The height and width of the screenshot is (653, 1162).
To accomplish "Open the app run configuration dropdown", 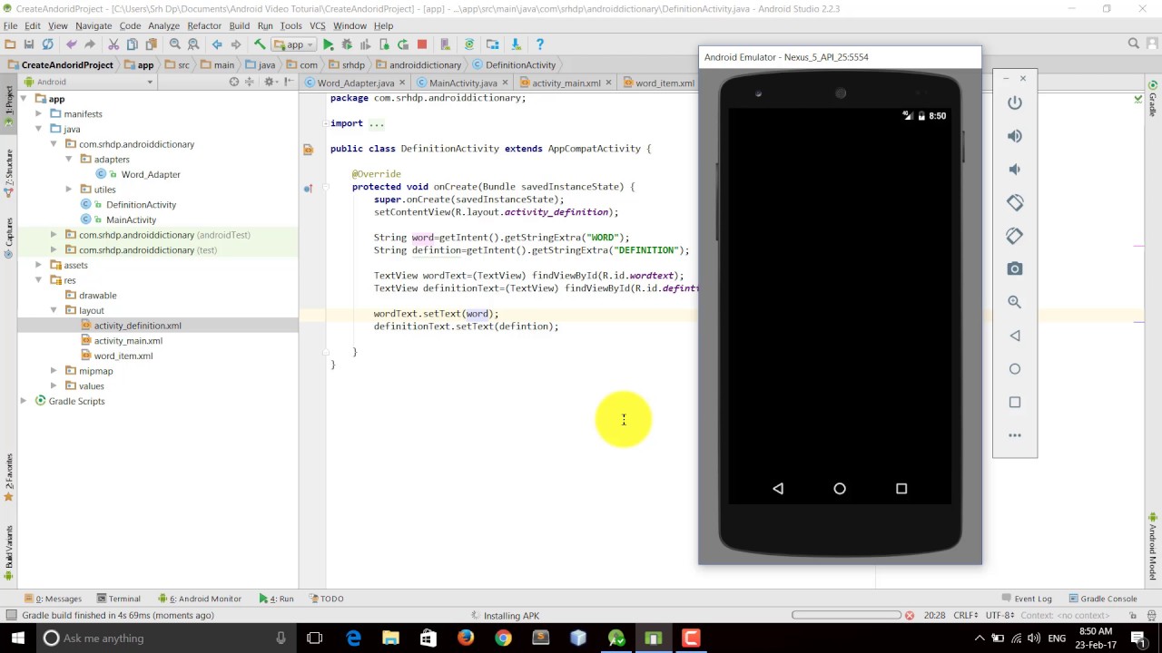I will pos(294,44).
